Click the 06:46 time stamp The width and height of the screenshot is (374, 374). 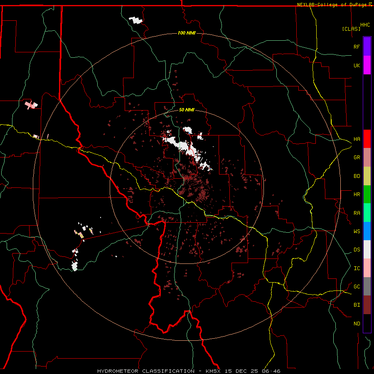271,371
